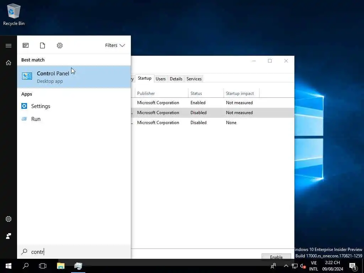The height and width of the screenshot is (273, 364).
Task: Open Task View on taskbar
Action: 43,266
